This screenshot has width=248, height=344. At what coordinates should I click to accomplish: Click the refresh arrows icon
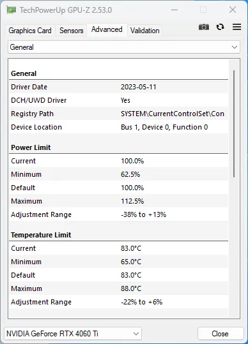(220, 27)
